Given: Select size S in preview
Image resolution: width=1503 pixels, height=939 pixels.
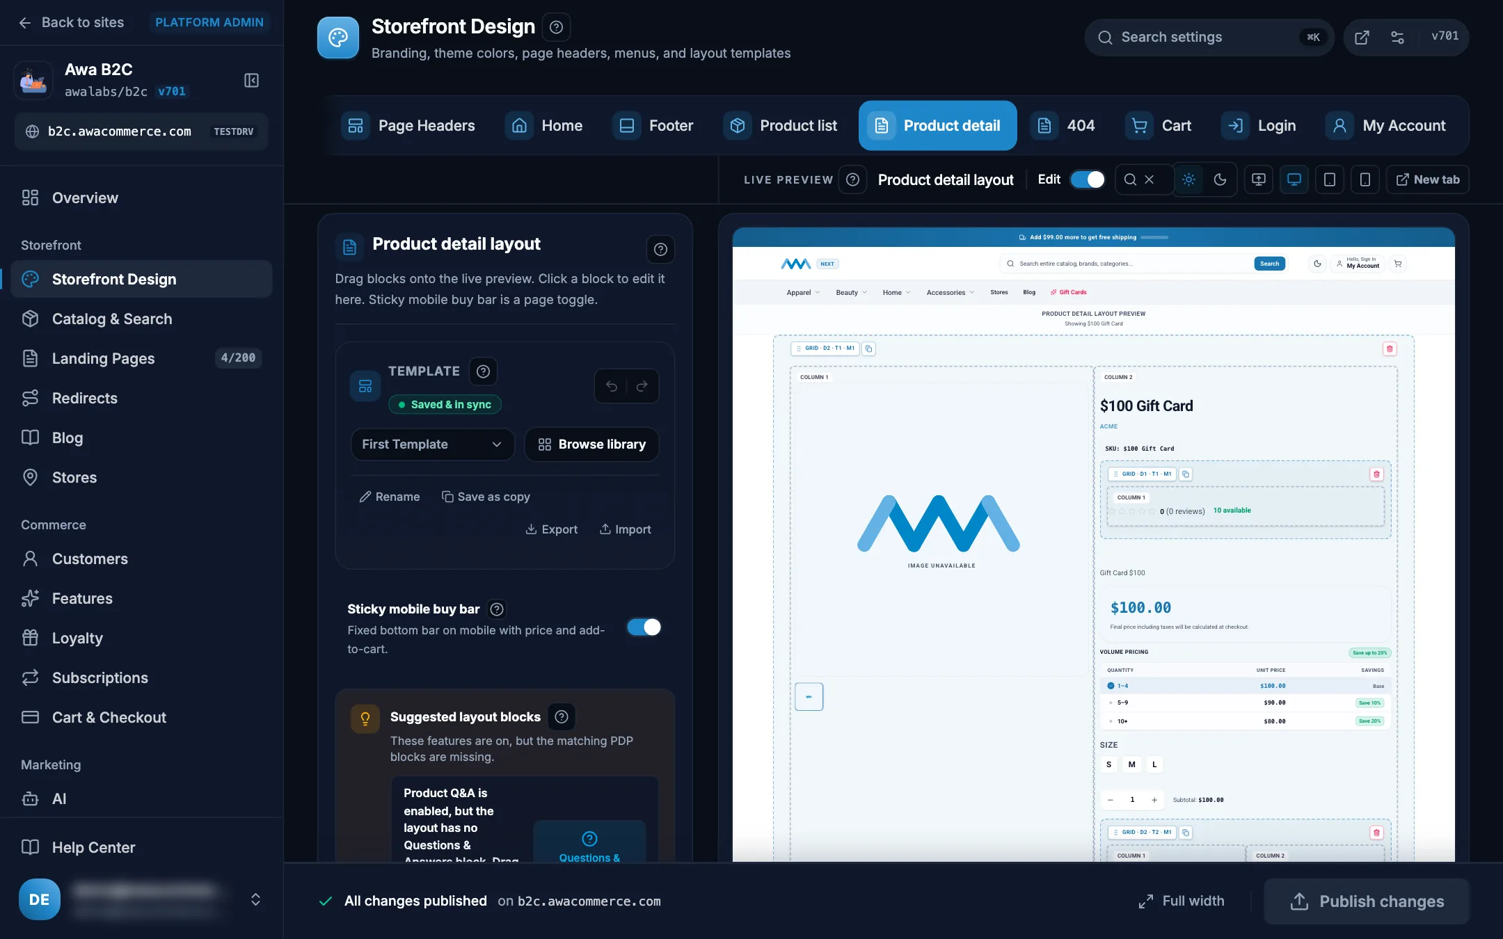Looking at the screenshot, I should coord(1108,764).
